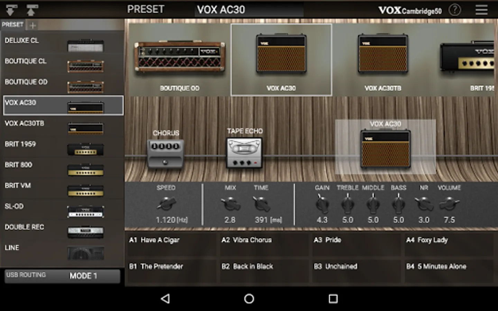Select the TAPE ECHO effect unit

click(x=244, y=153)
